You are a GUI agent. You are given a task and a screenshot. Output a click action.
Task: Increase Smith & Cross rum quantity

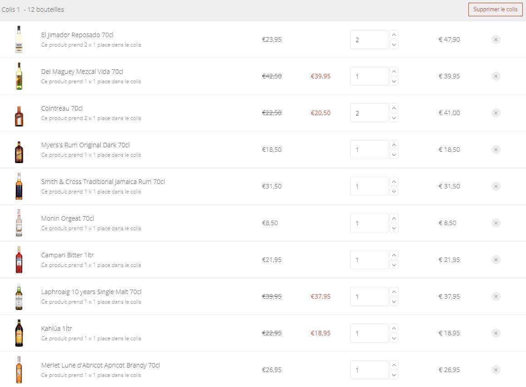(x=393, y=182)
